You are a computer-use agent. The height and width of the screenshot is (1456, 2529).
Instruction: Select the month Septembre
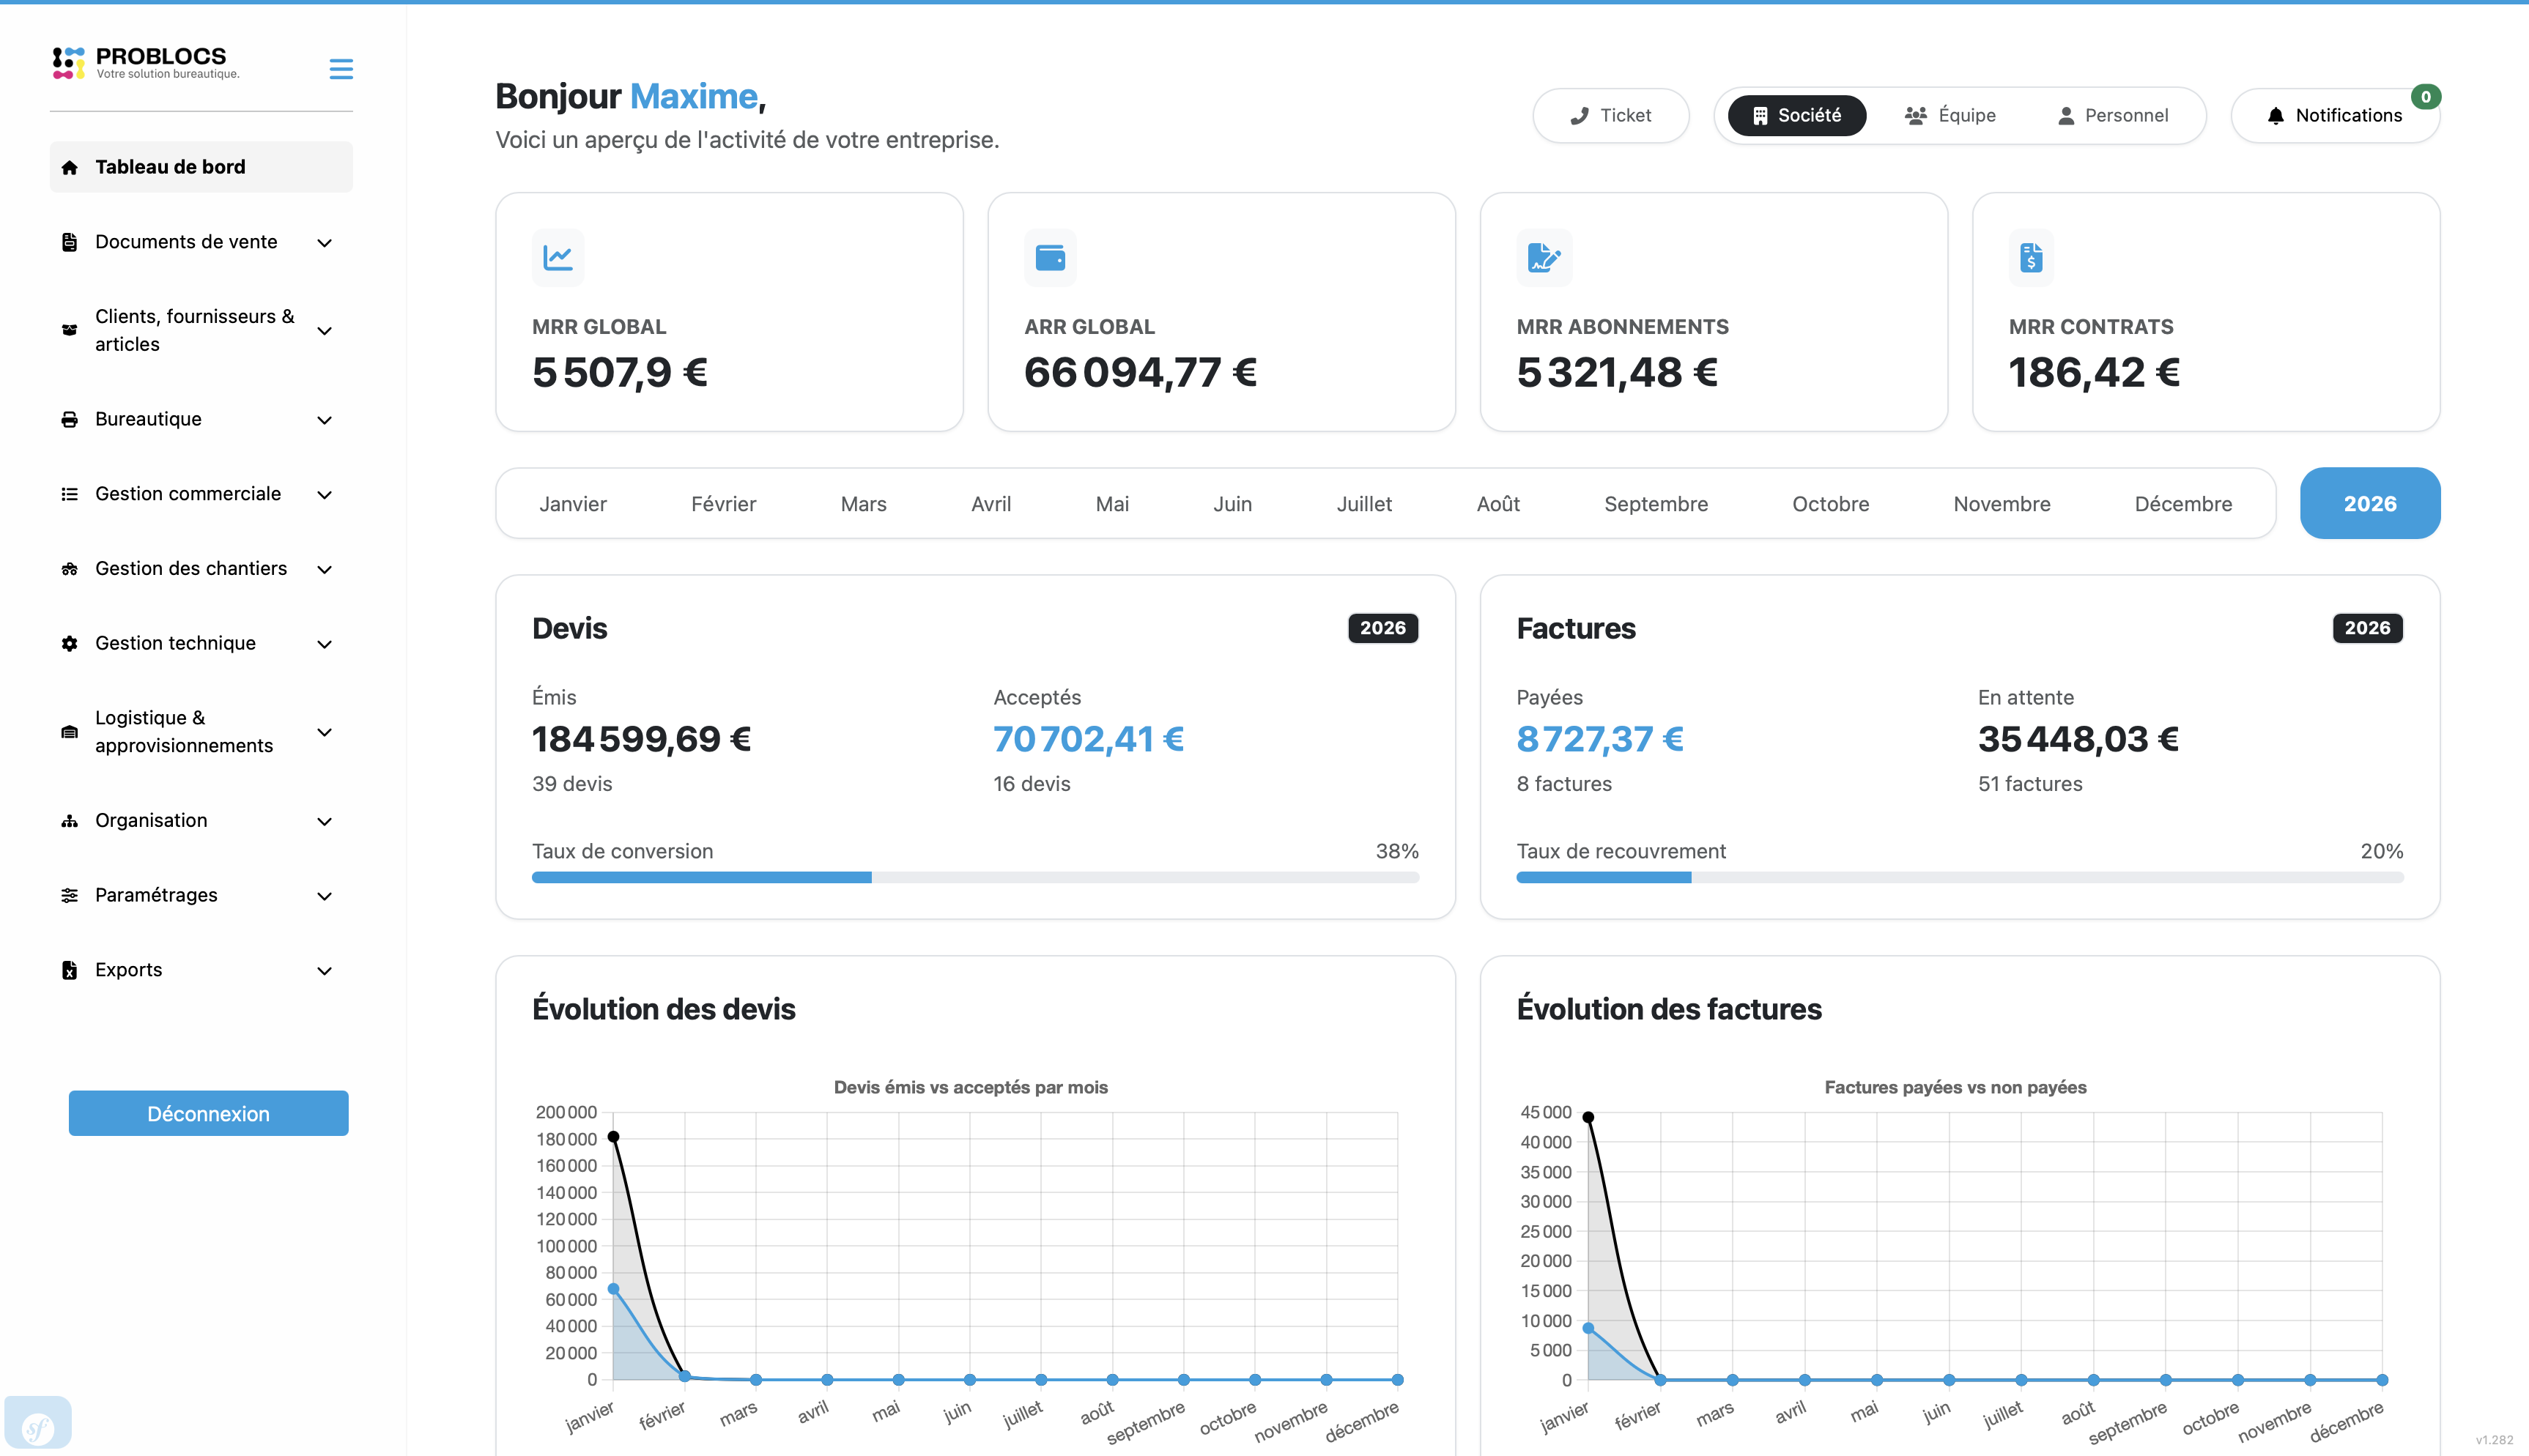(x=1655, y=503)
